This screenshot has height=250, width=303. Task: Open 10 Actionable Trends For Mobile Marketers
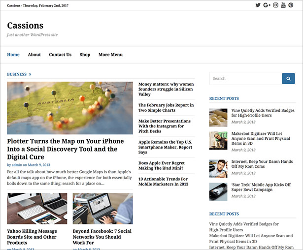tap(163, 182)
